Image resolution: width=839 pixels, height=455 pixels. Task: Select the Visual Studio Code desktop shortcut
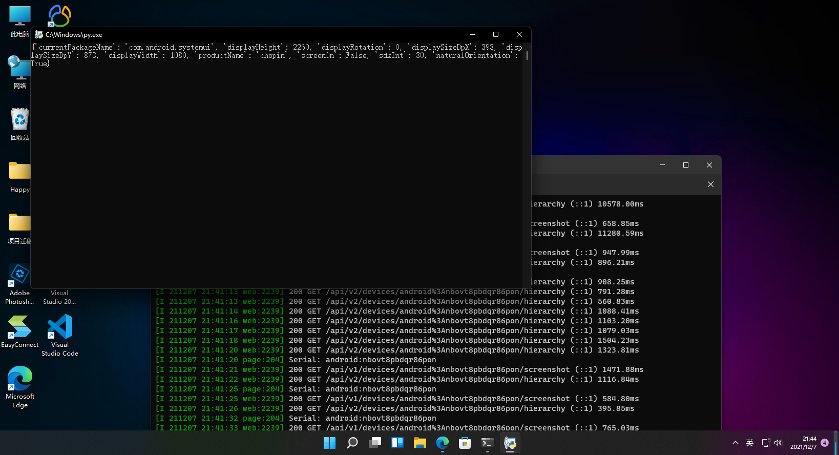(60, 336)
